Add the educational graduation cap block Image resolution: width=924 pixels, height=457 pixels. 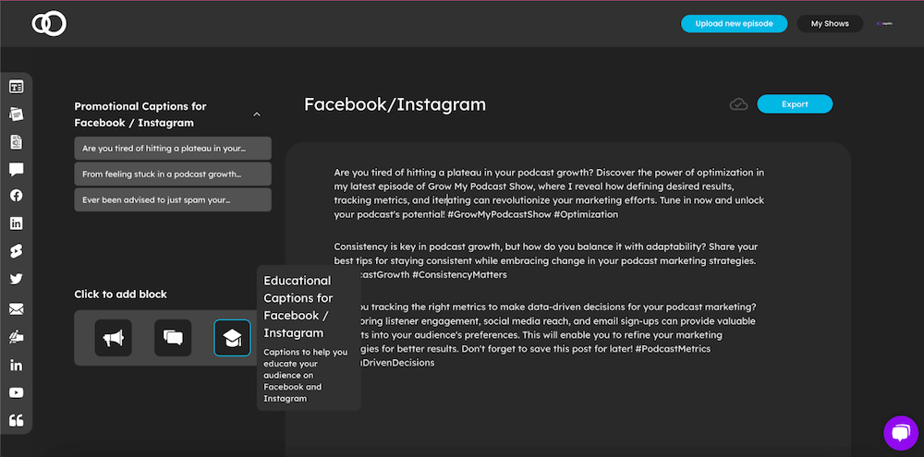[232, 338]
